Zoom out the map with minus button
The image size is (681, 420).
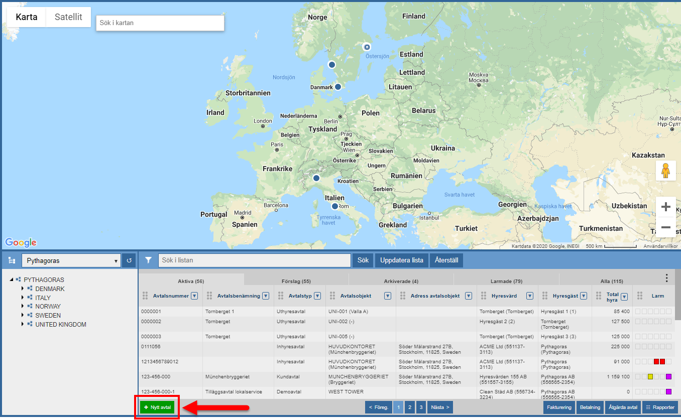click(x=665, y=227)
